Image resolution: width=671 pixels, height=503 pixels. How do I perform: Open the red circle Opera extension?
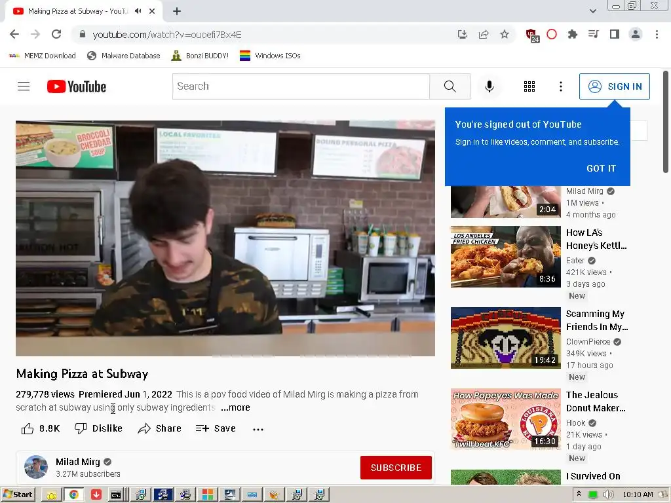pos(552,34)
